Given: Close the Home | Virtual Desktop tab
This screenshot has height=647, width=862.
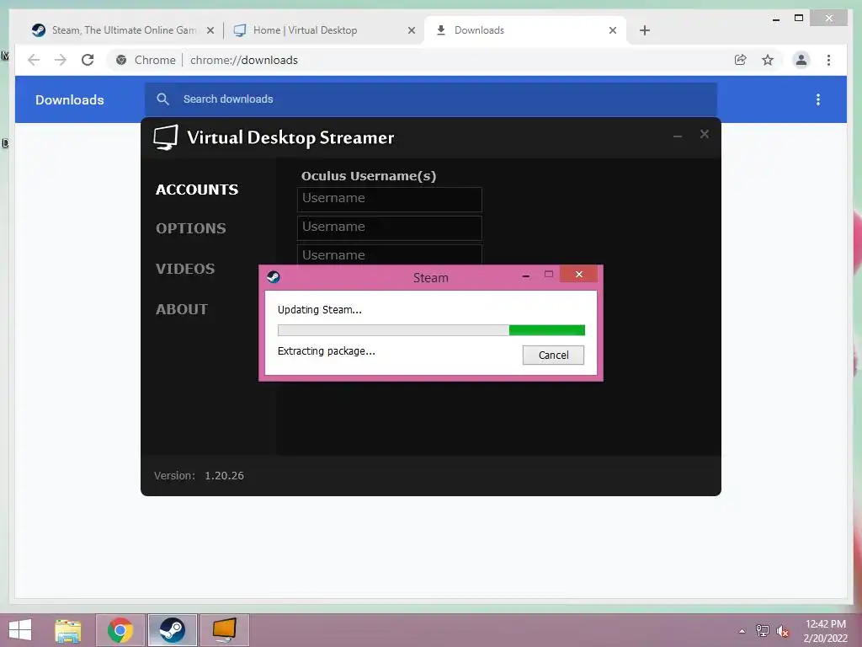Looking at the screenshot, I should [411, 30].
